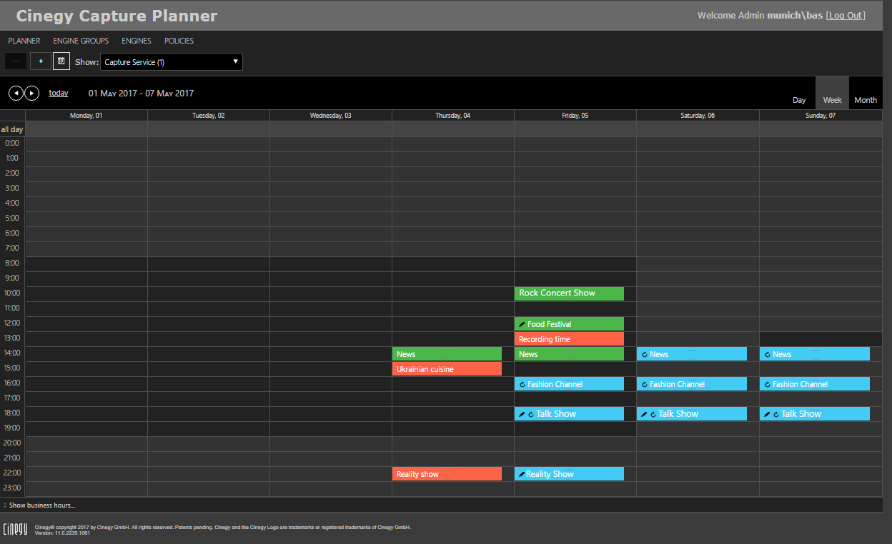Screen dimensions: 892x544
Task: Select the Thursday Reality show event
Action: click(447, 474)
